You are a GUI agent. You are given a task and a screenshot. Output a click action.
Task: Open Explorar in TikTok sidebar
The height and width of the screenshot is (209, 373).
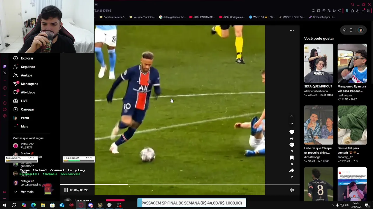tap(23, 58)
